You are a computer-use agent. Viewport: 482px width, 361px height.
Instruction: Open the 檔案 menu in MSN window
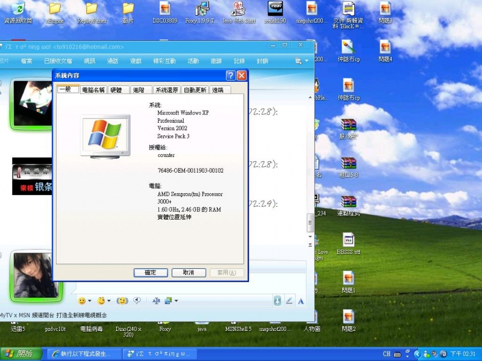coord(27,61)
